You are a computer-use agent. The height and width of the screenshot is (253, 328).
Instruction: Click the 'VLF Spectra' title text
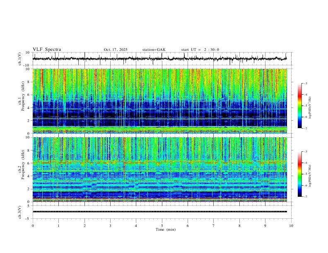(x=47, y=50)
